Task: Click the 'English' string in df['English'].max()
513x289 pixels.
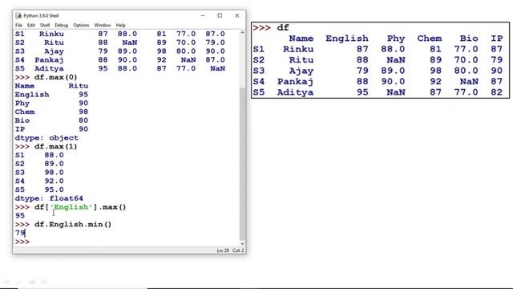Action: (x=71, y=207)
